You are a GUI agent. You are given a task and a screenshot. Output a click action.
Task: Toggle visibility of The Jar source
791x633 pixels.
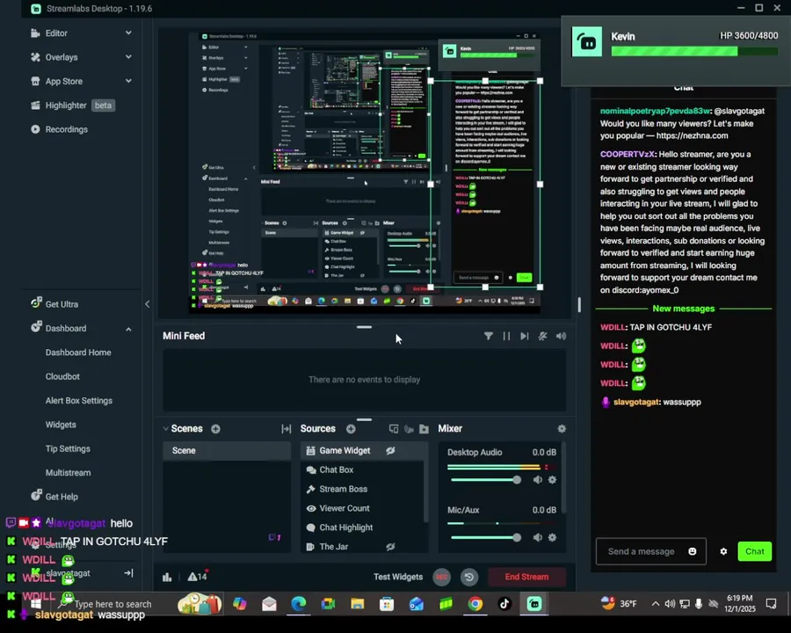click(x=390, y=547)
